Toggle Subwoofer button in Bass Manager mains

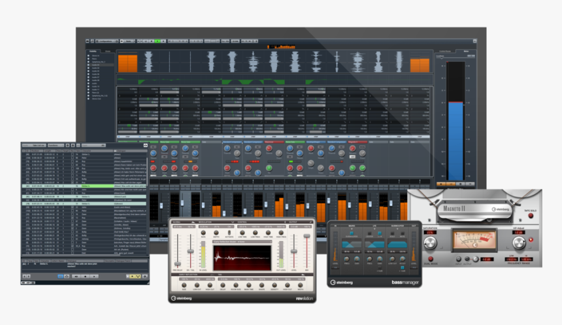click(352, 233)
